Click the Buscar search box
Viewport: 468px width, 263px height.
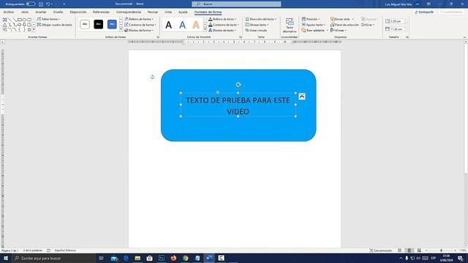(236, 4)
